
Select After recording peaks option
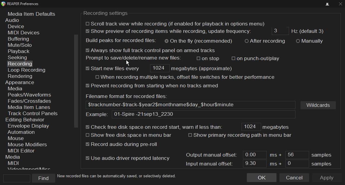[x=247, y=41]
